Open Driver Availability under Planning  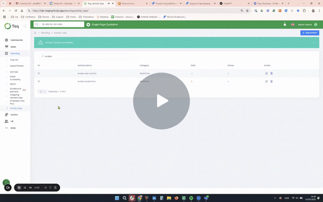[15, 78]
